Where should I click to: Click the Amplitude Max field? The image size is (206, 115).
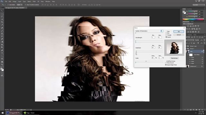(x=160, y=48)
